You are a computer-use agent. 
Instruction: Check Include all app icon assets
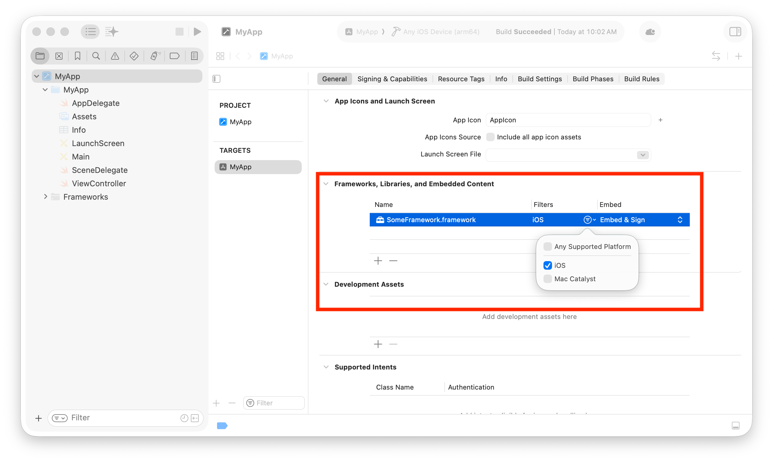(x=490, y=137)
